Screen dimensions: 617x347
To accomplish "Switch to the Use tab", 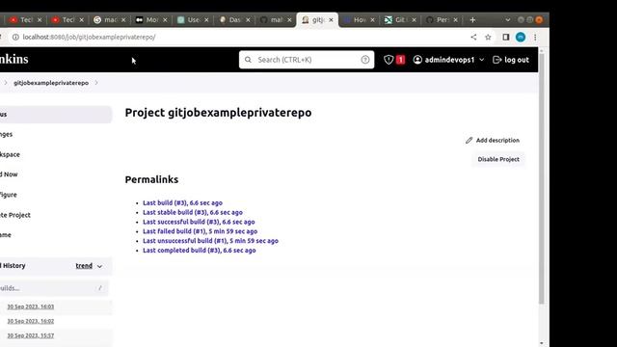I will (x=192, y=19).
